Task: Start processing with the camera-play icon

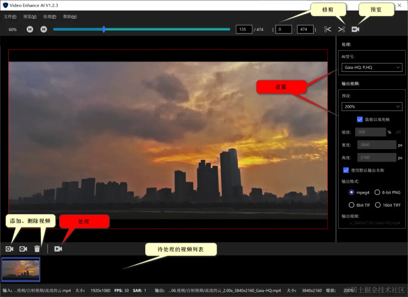Action: (x=58, y=249)
